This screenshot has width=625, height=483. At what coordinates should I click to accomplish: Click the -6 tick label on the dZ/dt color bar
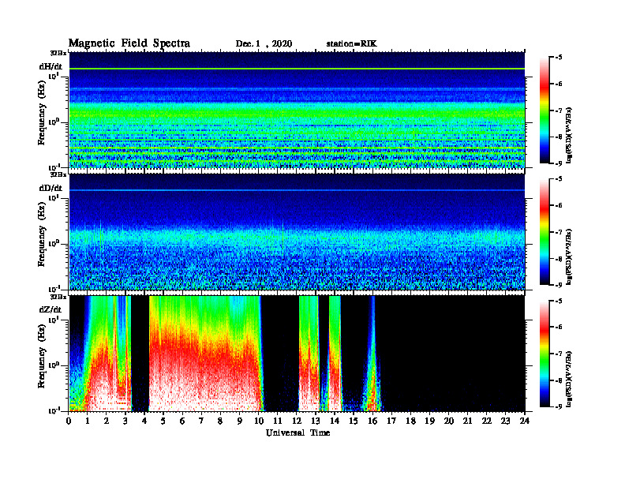tap(559, 327)
